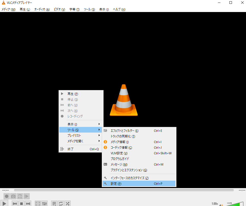Open 再生 (L) menu in menu bar
246x206 pixels.
25,9
